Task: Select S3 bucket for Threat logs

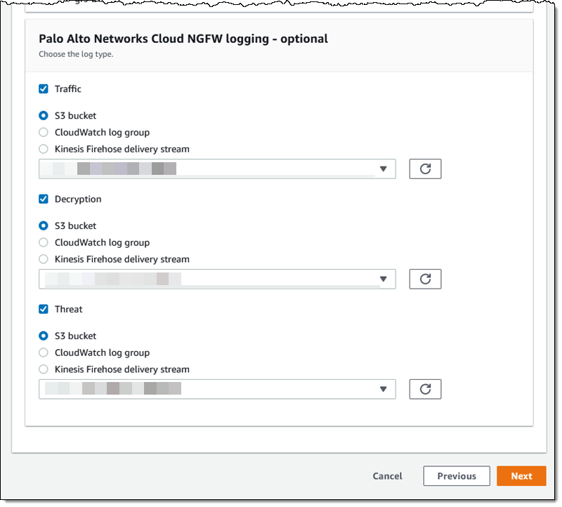Action: tap(44, 336)
